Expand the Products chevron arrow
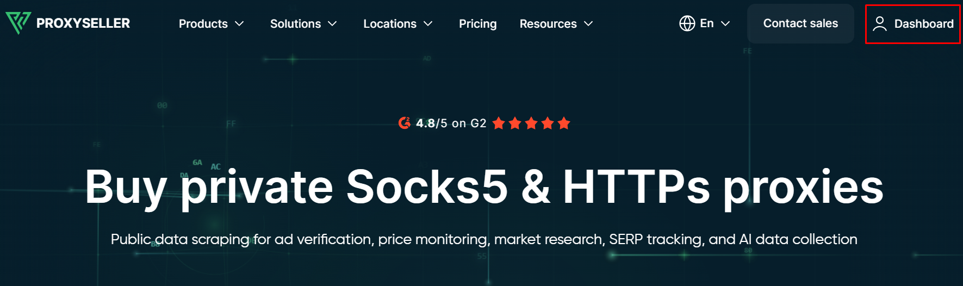The height and width of the screenshot is (286, 963). coord(239,24)
